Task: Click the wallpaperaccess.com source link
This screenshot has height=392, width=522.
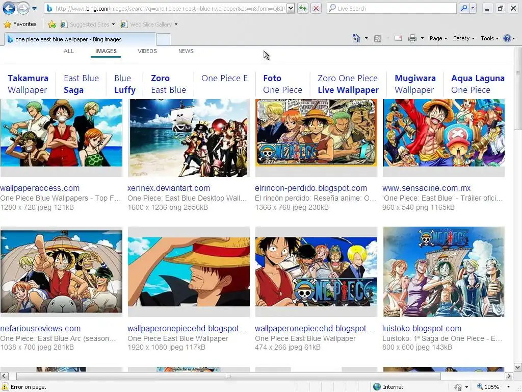Action: point(40,188)
